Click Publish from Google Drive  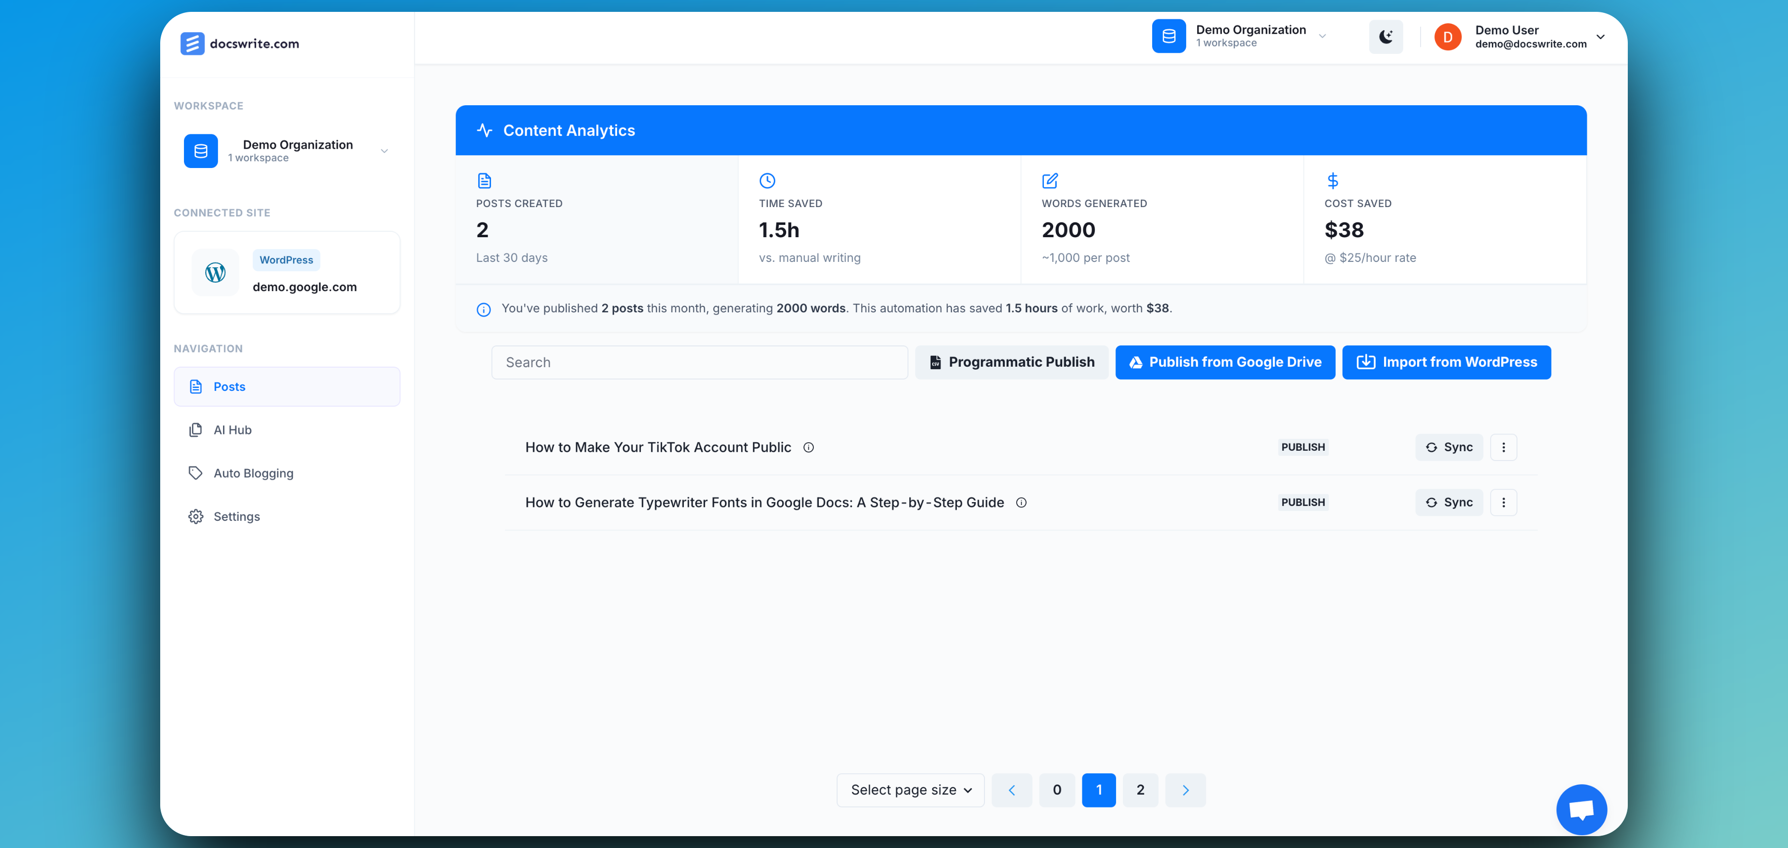tap(1225, 362)
